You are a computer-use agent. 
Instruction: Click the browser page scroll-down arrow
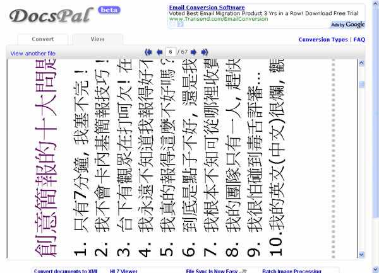click(376, 269)
